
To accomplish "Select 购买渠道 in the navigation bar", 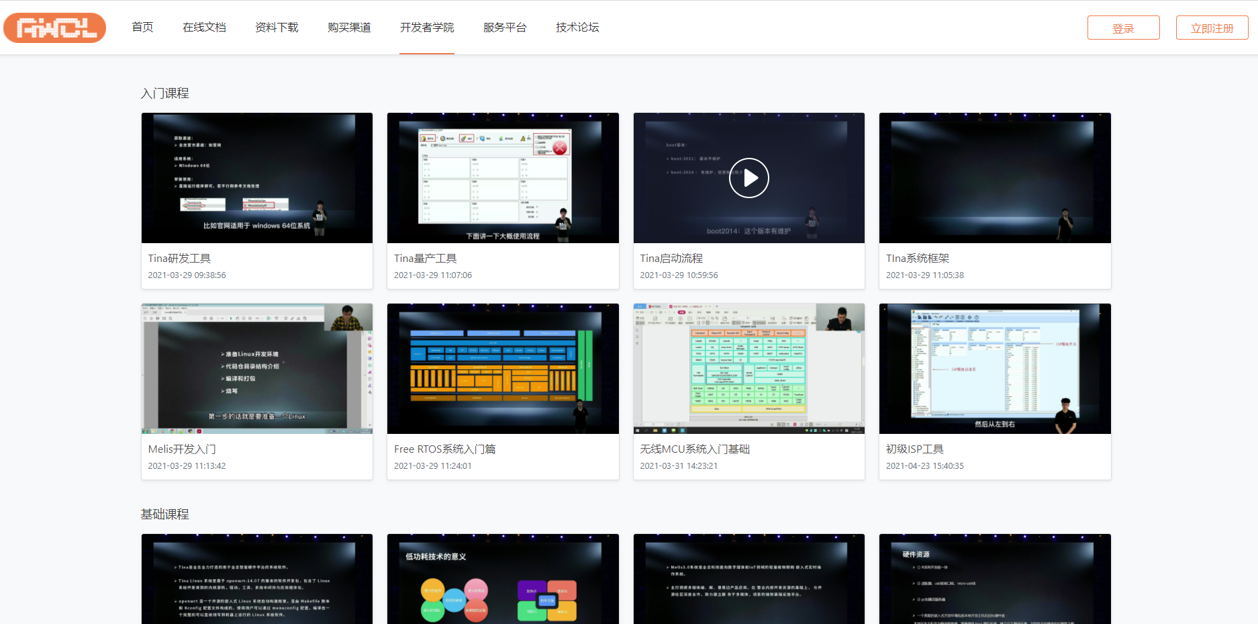I will point(349,28).
